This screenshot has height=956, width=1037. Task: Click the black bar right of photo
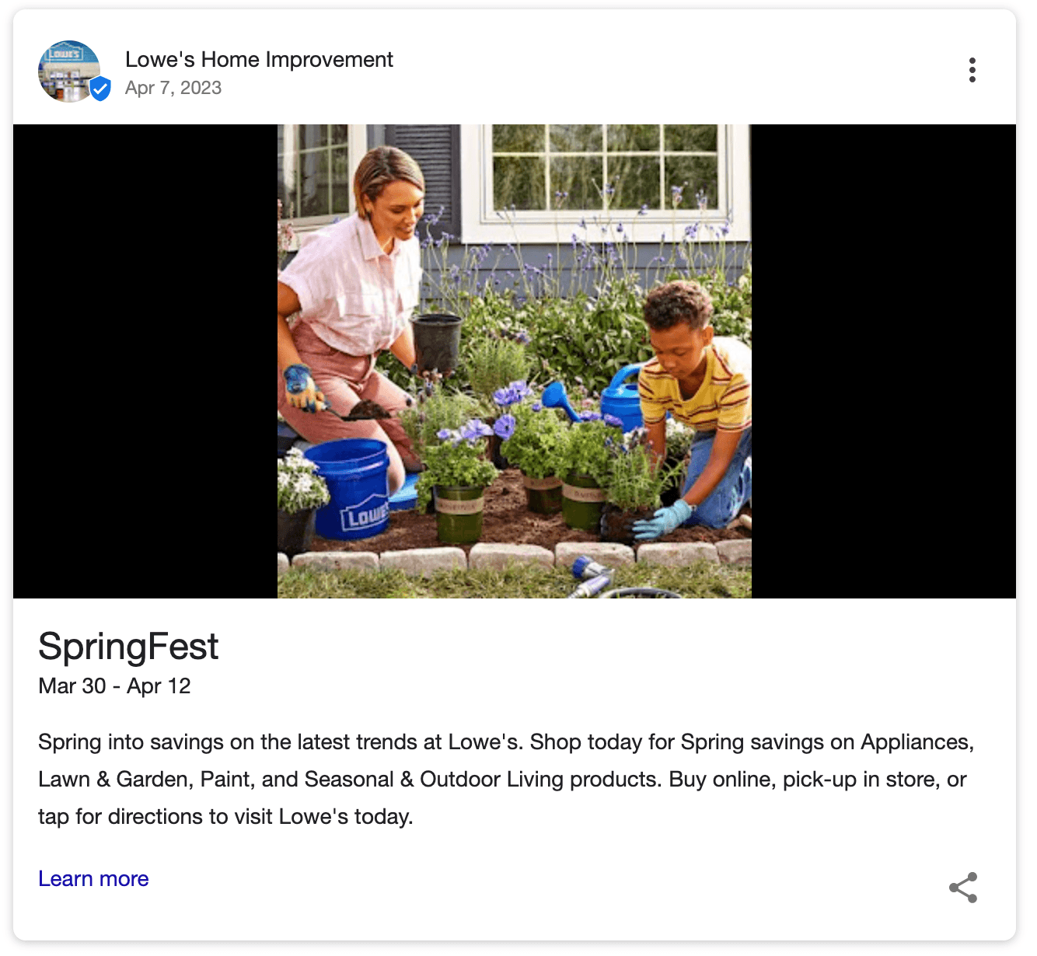883,361
